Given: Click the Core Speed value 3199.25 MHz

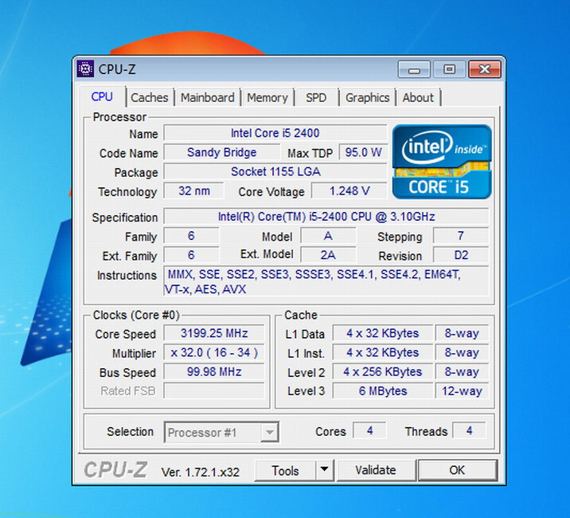Looking at the screenshot, I should [214, 333].
